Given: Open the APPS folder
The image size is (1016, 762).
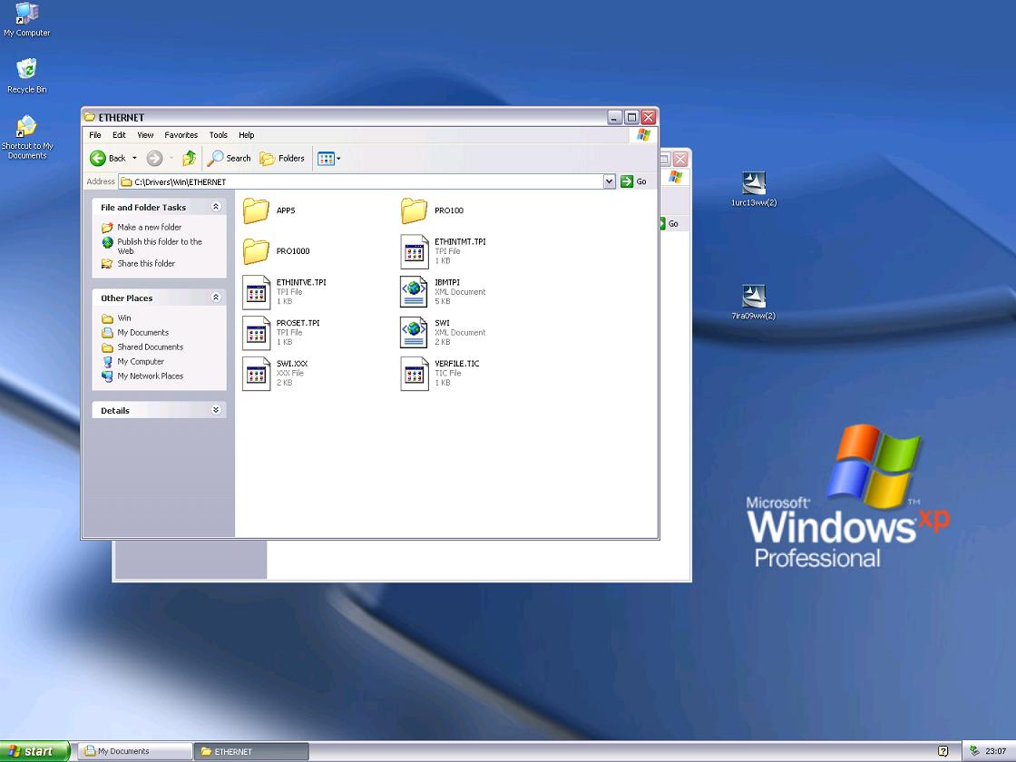Looking at the screenshot, I should pos(257,210).
